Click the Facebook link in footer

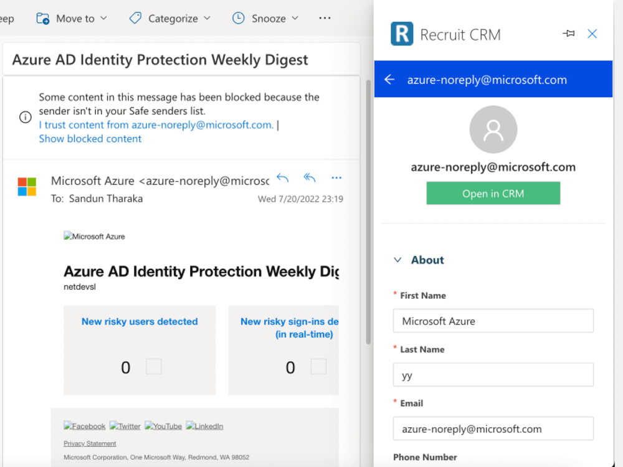[x=84, y=426]
